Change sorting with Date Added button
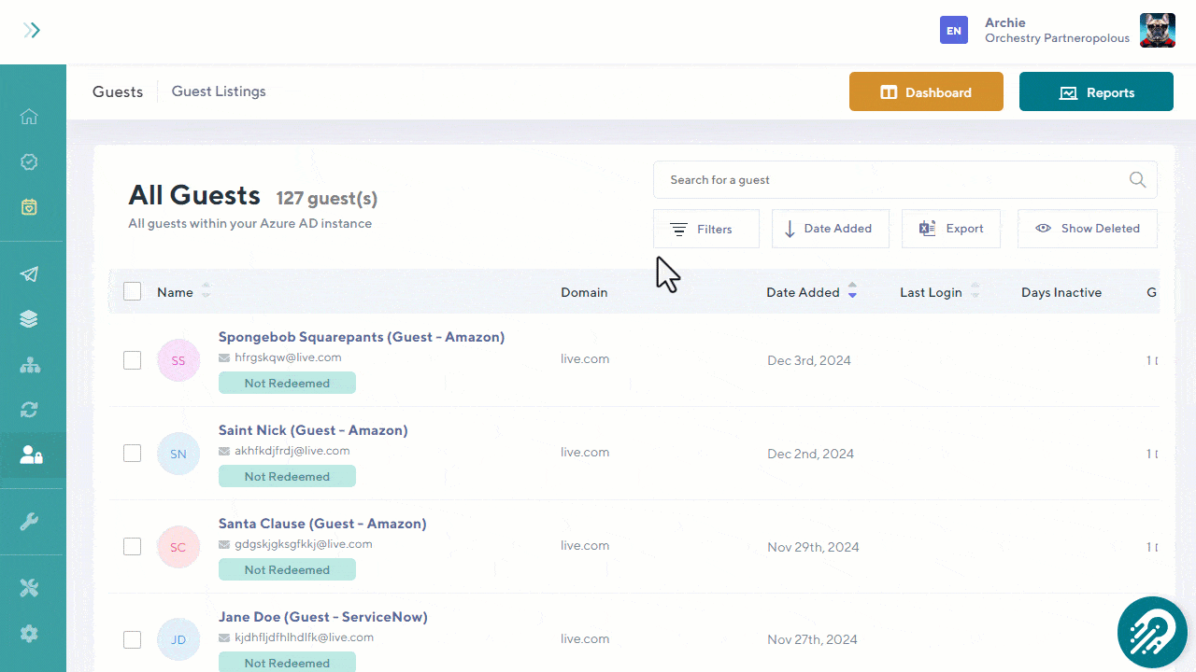Screen dimensions: 1196x672 830,229
